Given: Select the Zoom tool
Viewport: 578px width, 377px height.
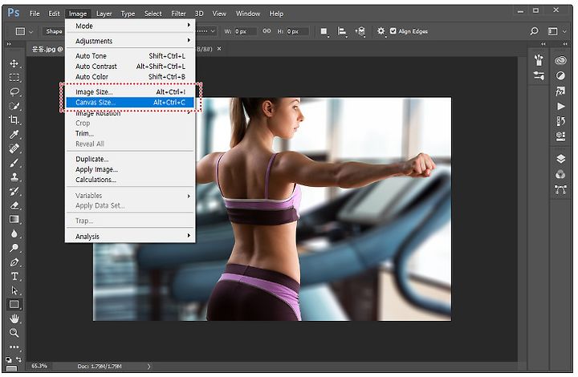Looking at the screenshot, I should (x=14, y=333).
